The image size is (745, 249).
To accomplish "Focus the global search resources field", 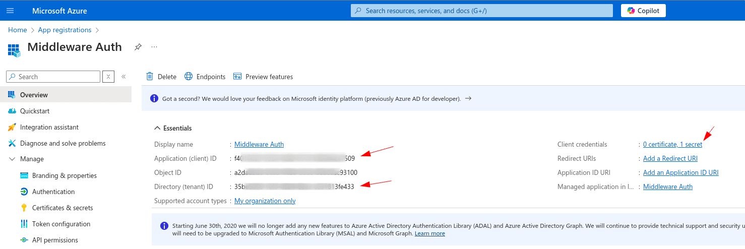I will (x=481, y=11).
